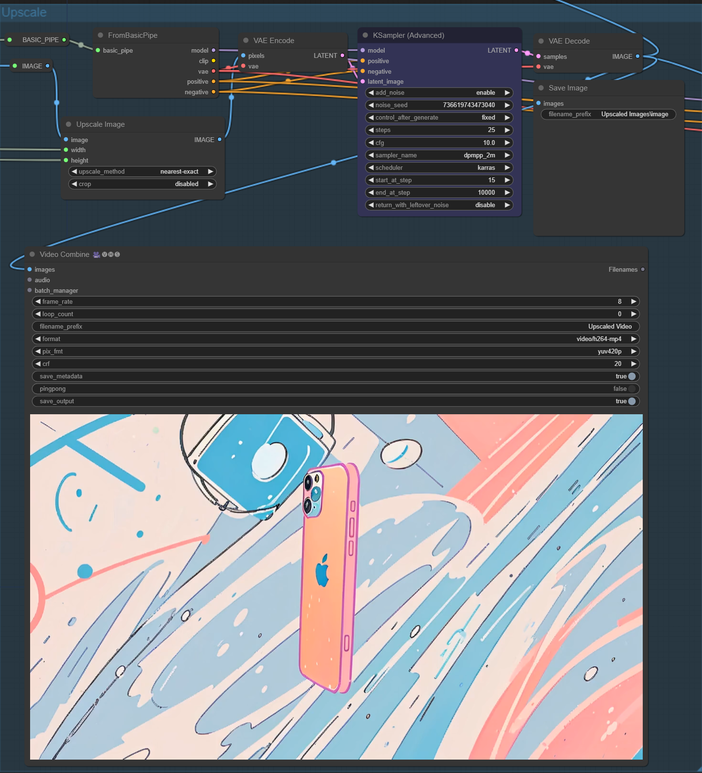Click the negative input socket on KSampler
The width and height of the screenshot is (702, 773).
(363, 71)
